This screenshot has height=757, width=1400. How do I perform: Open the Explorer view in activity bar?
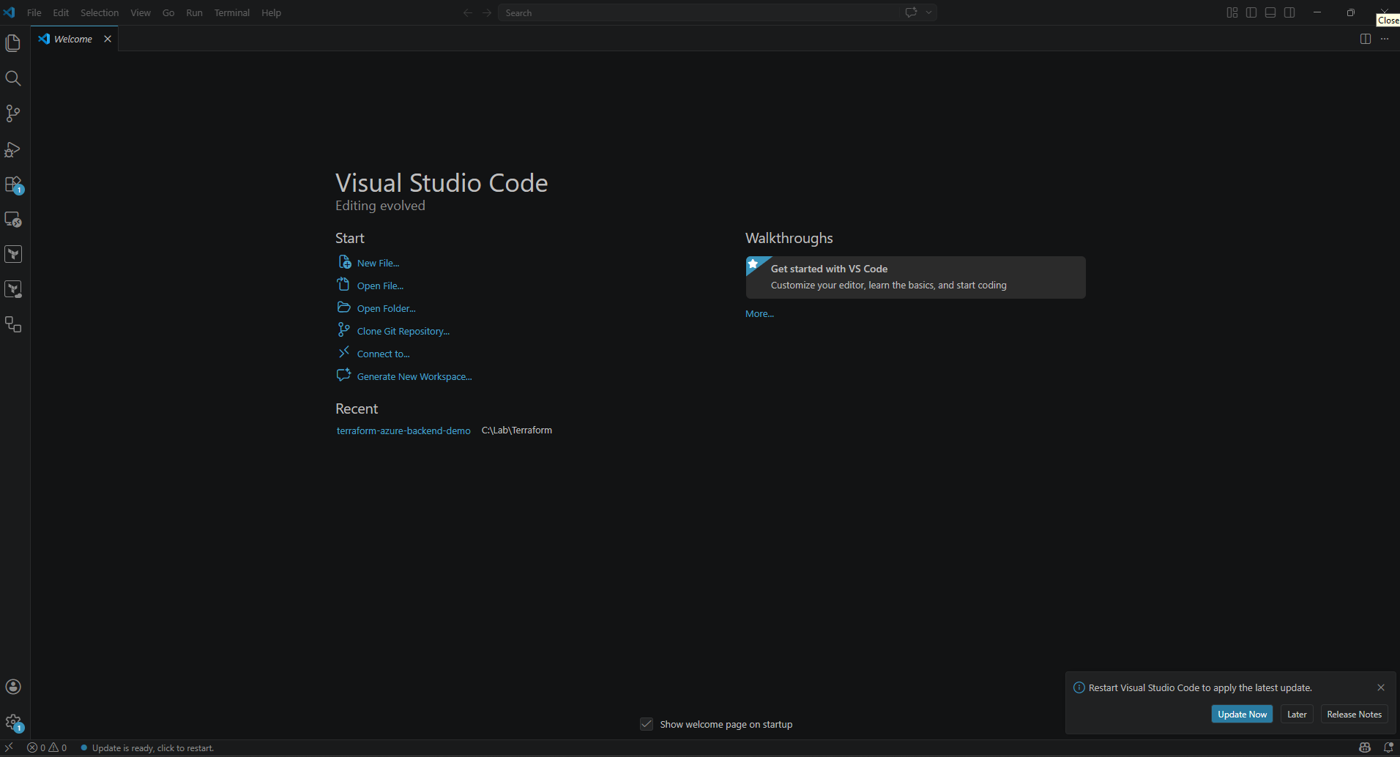(13, 43)
